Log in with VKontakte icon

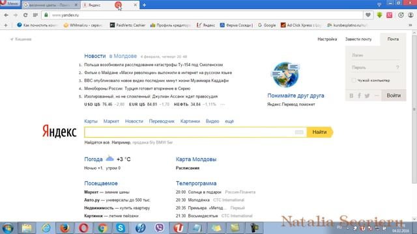[x=351, y=96]
